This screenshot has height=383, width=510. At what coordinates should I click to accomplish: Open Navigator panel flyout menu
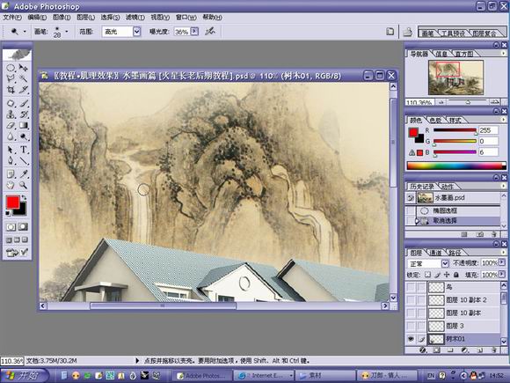point(503,54)
